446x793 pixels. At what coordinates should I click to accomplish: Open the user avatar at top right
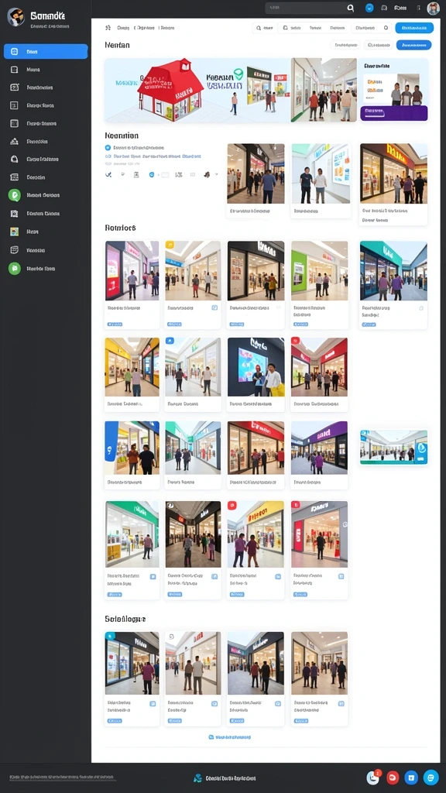[433, 8]
